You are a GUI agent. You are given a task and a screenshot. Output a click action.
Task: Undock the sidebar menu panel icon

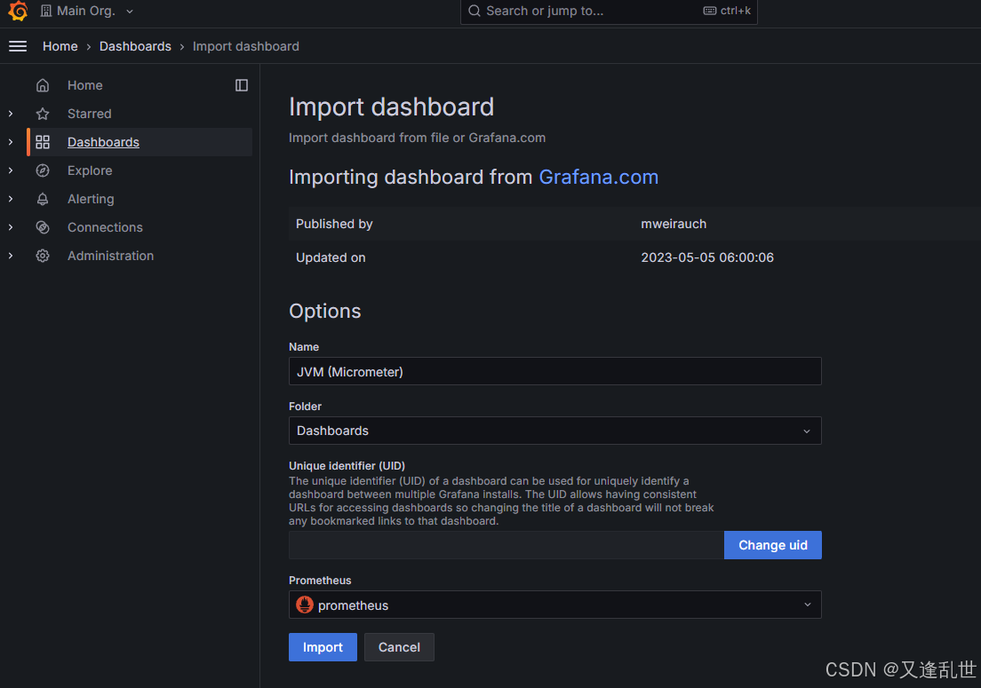pos(242,85)
